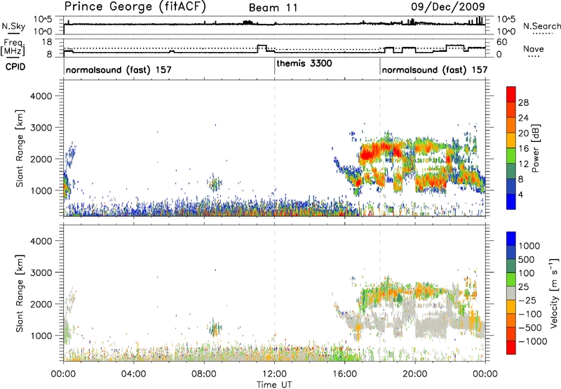Click the '500' Velocity colorbar tick
The image size is (561, 389).
pos(527,259)
